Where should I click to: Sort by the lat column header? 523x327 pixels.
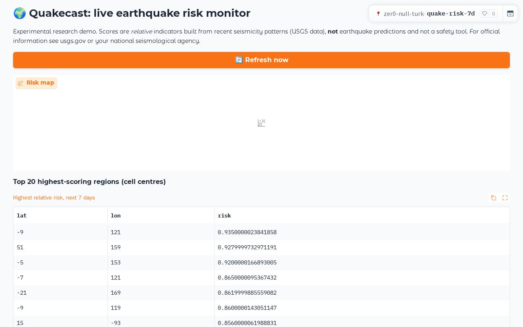click(x=60, y=215)
